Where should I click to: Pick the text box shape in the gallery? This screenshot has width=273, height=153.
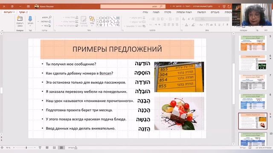[118, 18]
